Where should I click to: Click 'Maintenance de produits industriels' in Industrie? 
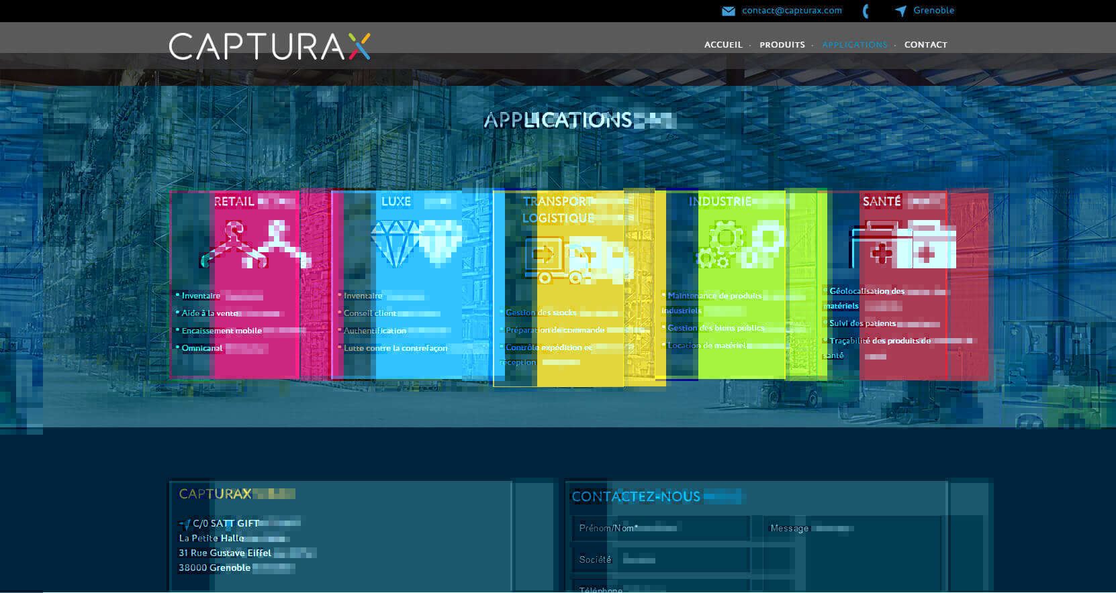[x=712, y=303]
